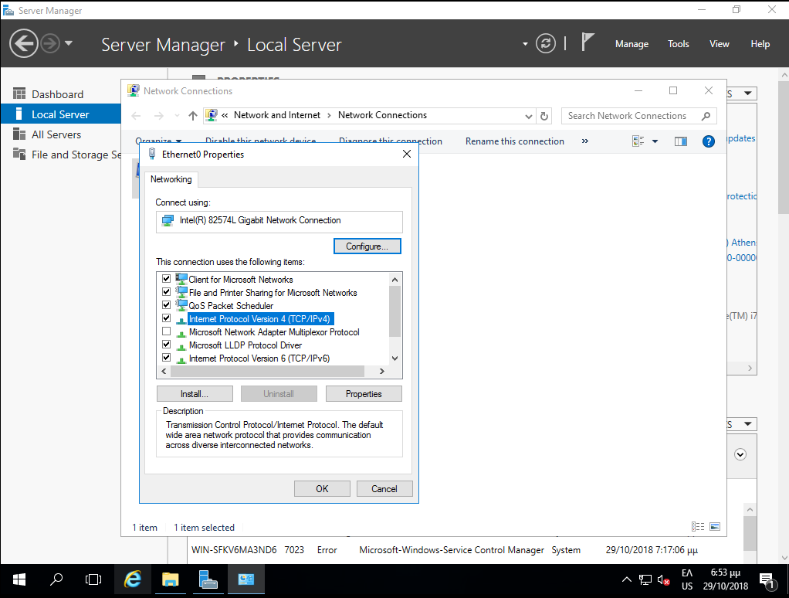Click the Configure button
Image resolution: width=789 pixels, height=598 pixels.
[367, 246]
